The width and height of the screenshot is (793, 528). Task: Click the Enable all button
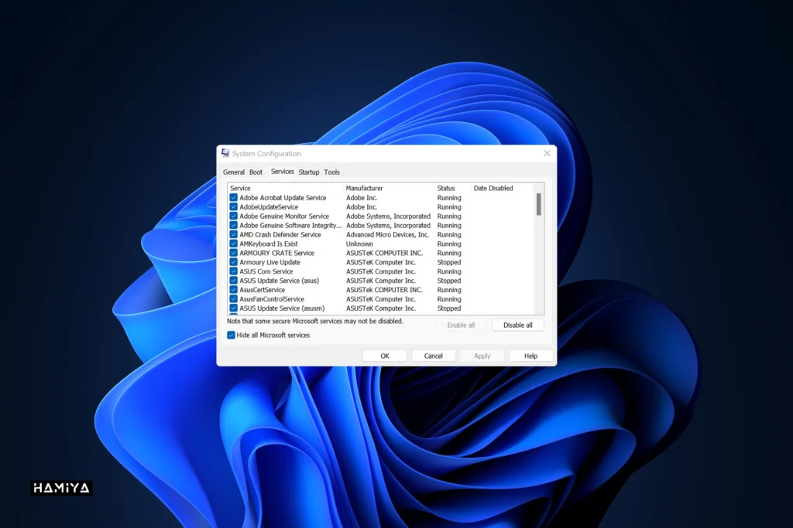pos(461,325)
